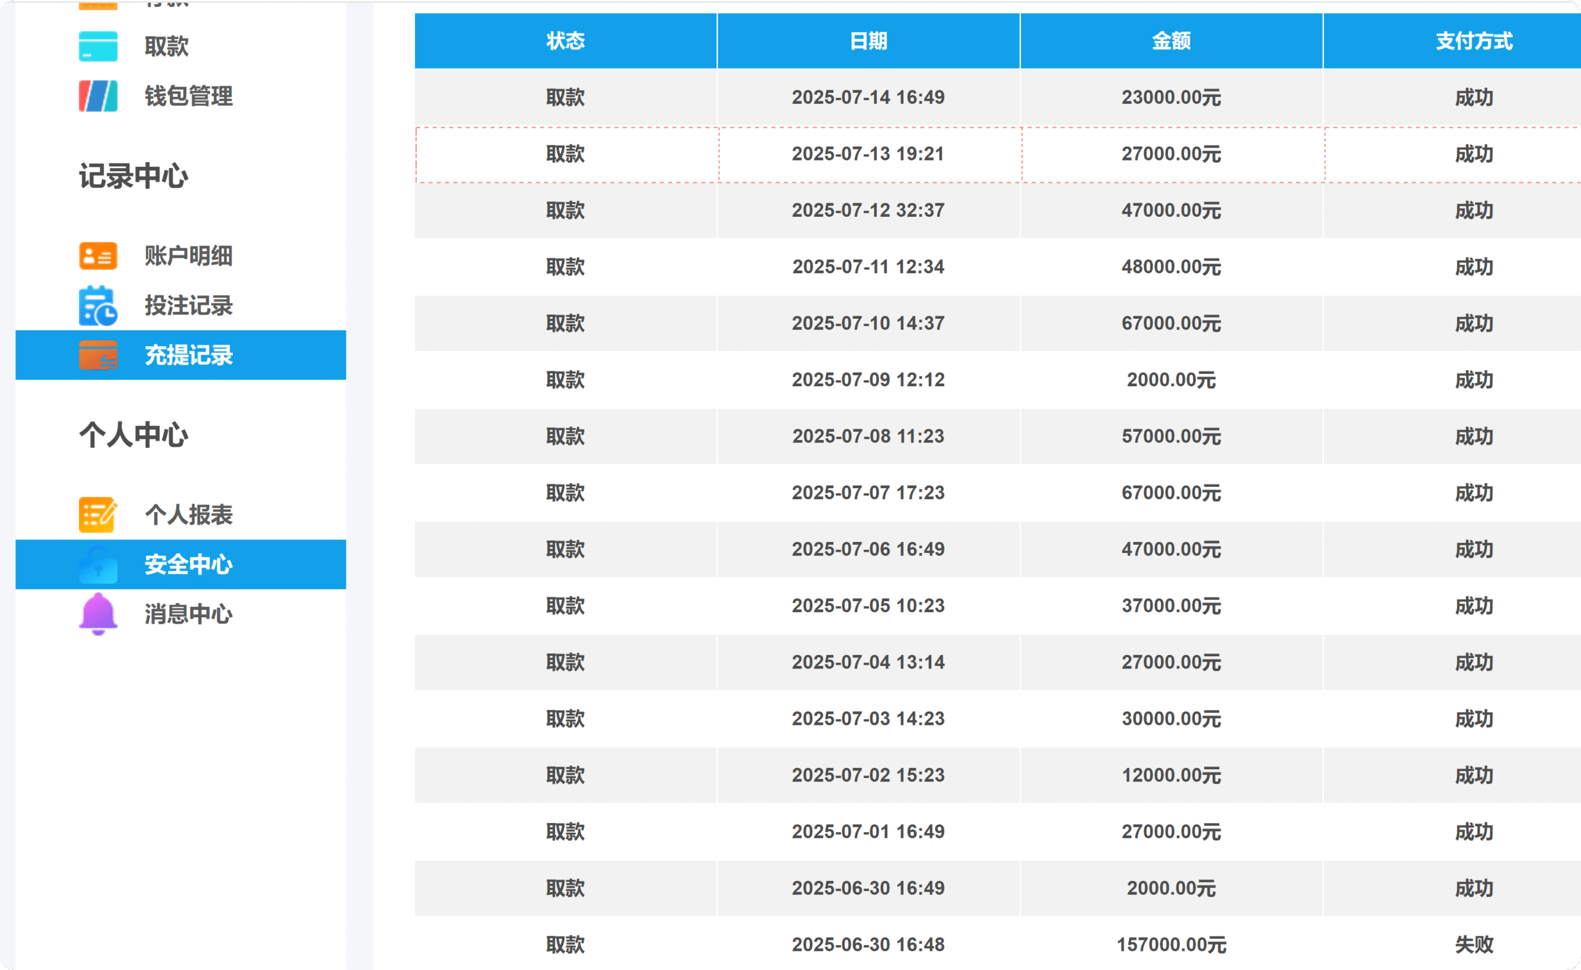Click the amount 12000.00元
Viewport: 1581px width, 970px height.
[x=1171, y=775]
